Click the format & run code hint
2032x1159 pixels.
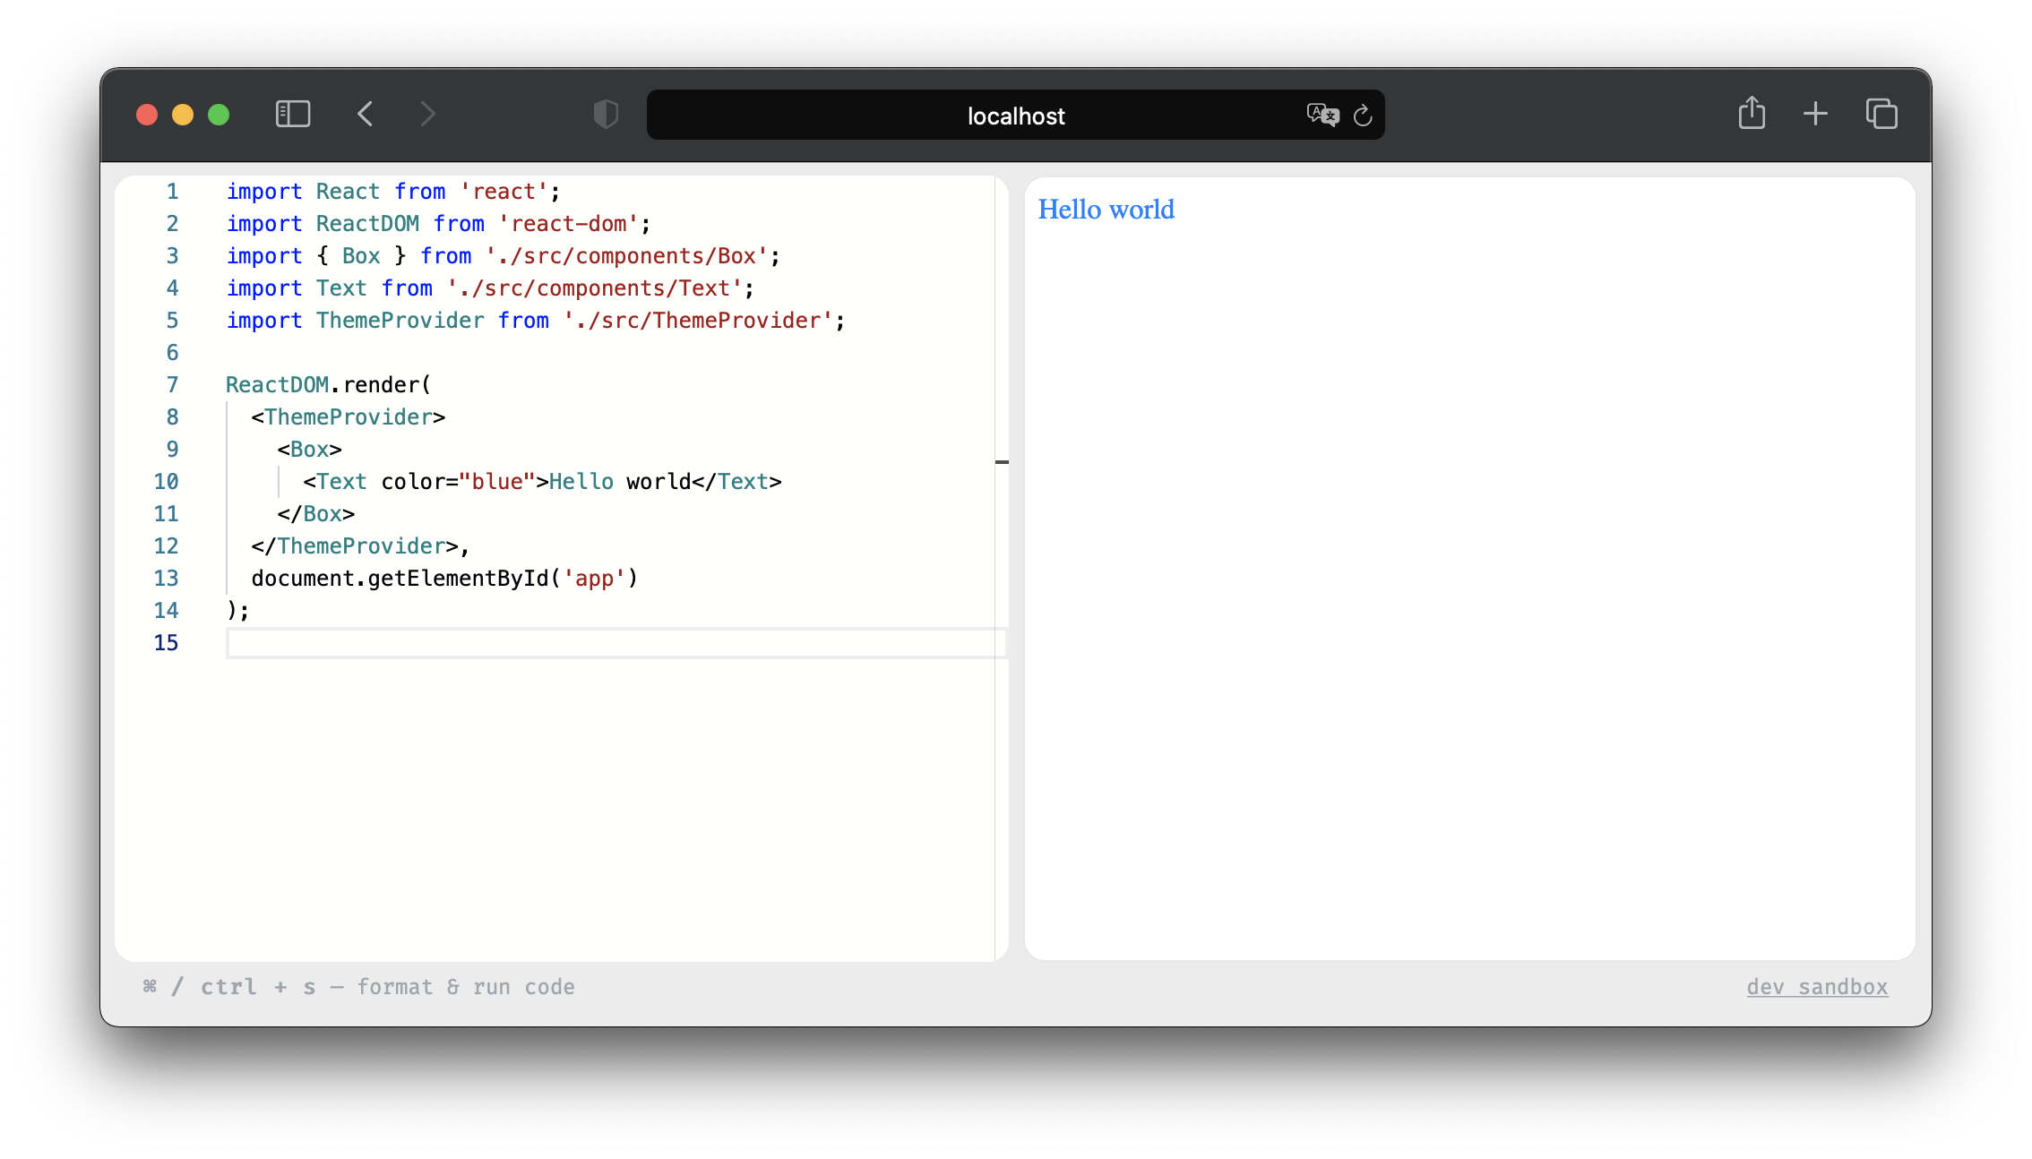[360, 986]
